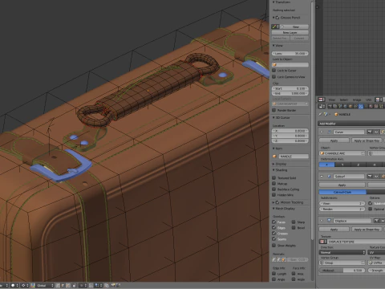
Task: Open the Vertex Group field of Displace modifier
Action: pyautogui.click(x=342, y=263)
